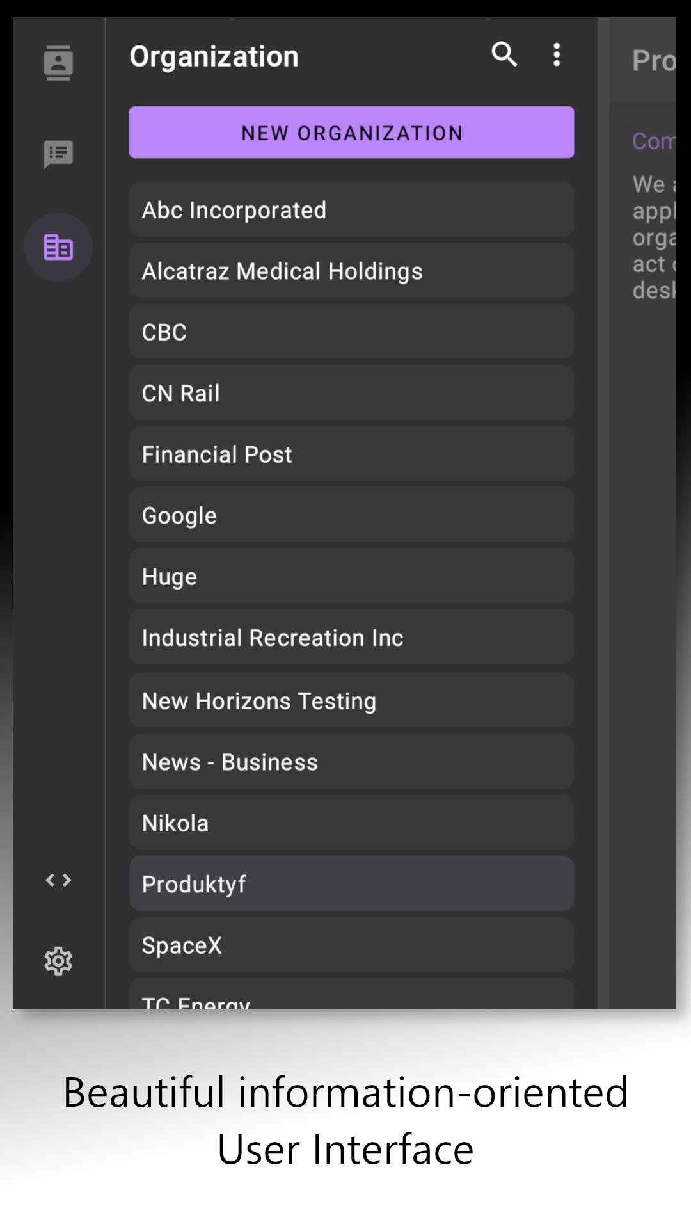Viewport: 691px width, 1229px height.
Task: Open New Horizons Testing entry
Action: pos(351,700)
